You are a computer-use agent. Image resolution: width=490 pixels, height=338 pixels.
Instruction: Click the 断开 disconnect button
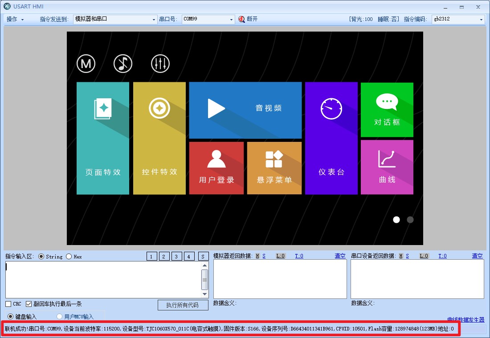tap(248, 19)
